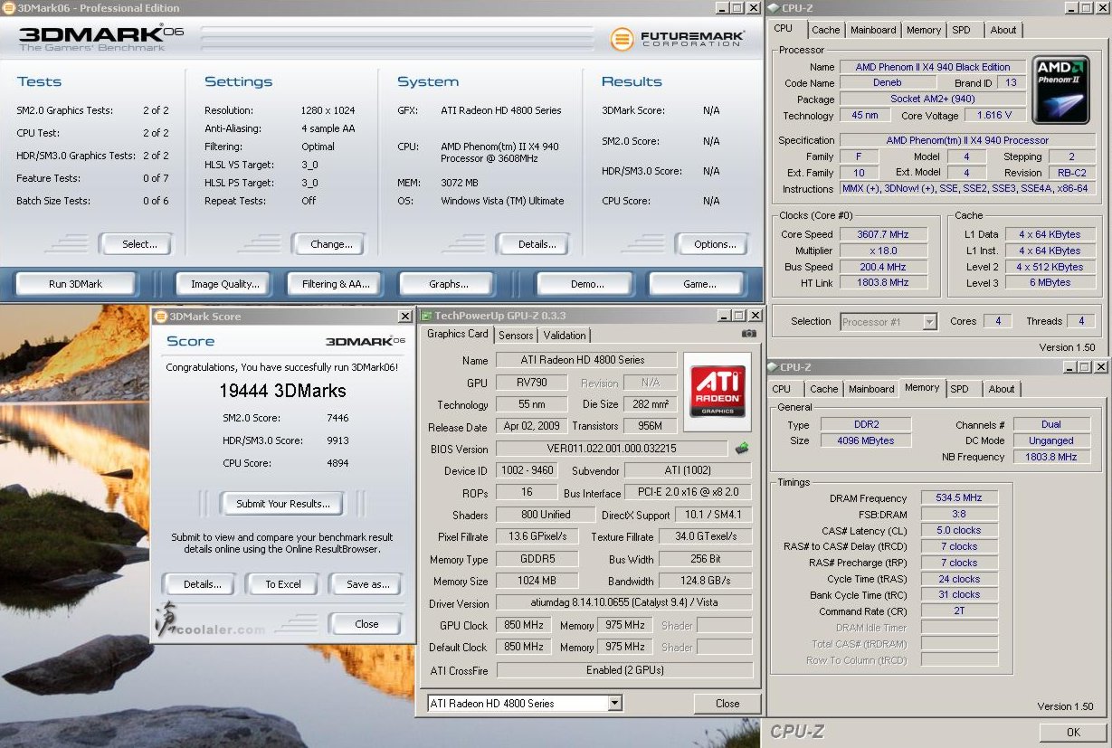1112x748 pixels.
Task: Click the GPU Clock 850 MHz field
Action: [x=523, y=626]
